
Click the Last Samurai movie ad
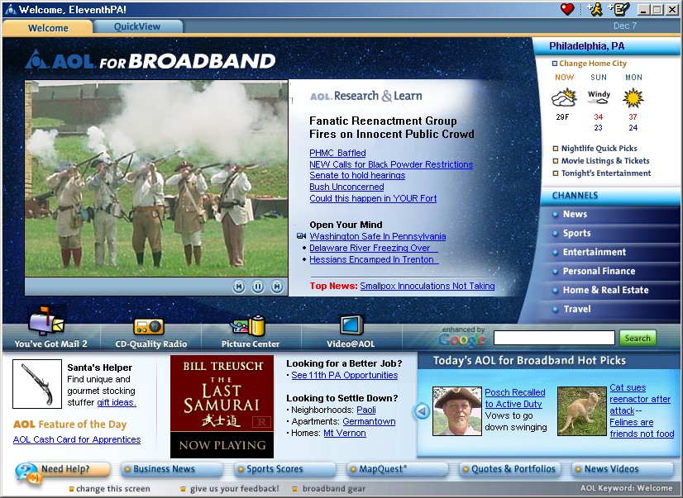pos(222,406)
